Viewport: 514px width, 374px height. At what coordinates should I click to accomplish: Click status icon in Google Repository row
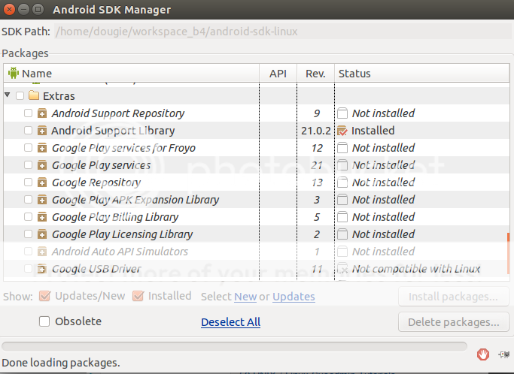click(x=342, y=182)
